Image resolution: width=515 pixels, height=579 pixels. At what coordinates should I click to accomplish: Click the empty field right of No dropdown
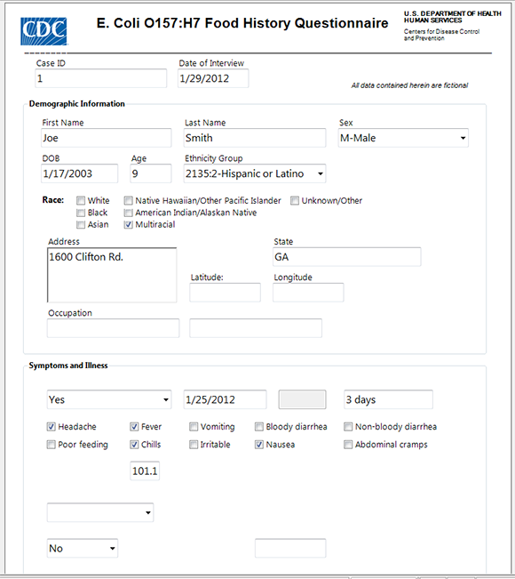click(290, 549)
